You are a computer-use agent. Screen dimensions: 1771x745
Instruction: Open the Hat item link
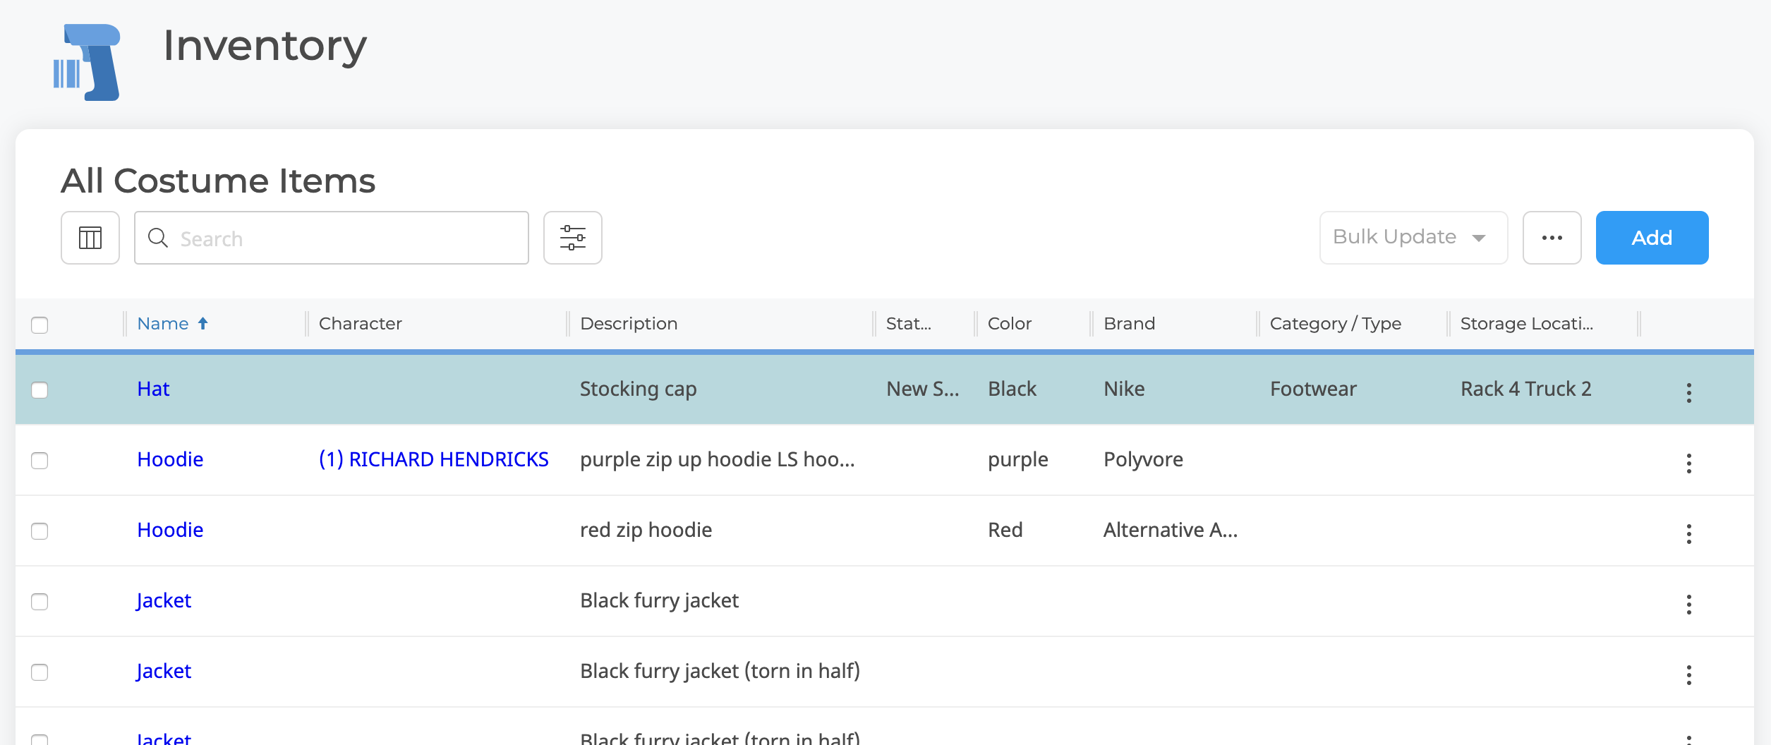[x=153, y=389]
